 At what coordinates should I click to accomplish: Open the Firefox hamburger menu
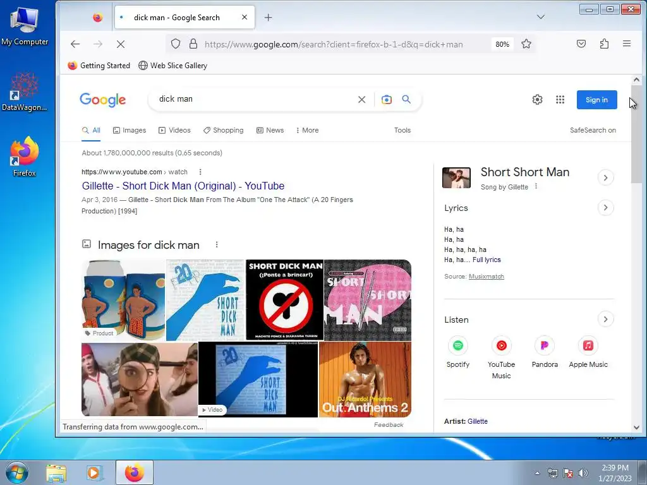(x=627, y=44)
